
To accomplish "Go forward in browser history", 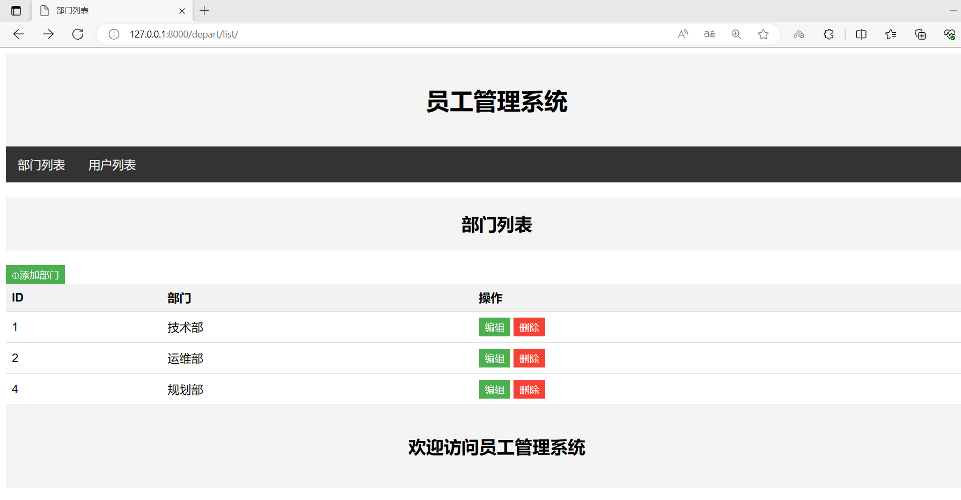I will pyautogui.click(x=48, y=34).
